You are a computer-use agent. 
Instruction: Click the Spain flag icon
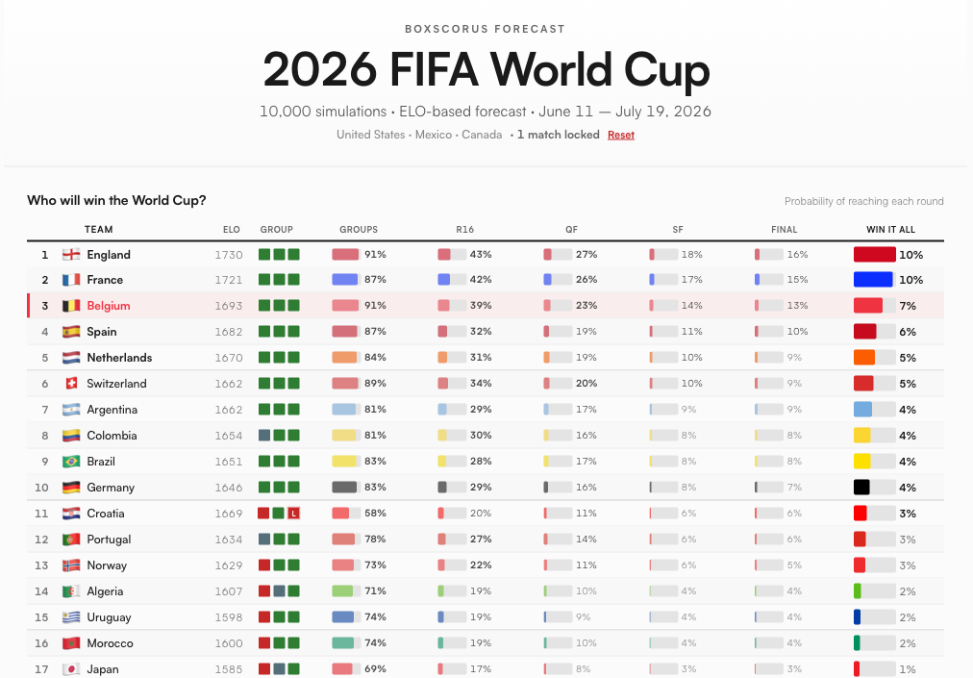coord(70,332)
